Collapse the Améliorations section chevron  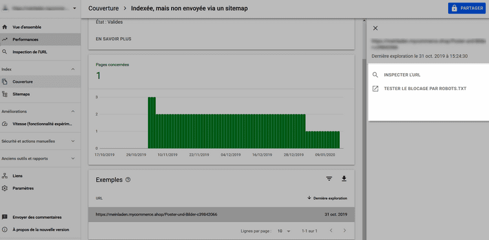(x=73, y=111)
